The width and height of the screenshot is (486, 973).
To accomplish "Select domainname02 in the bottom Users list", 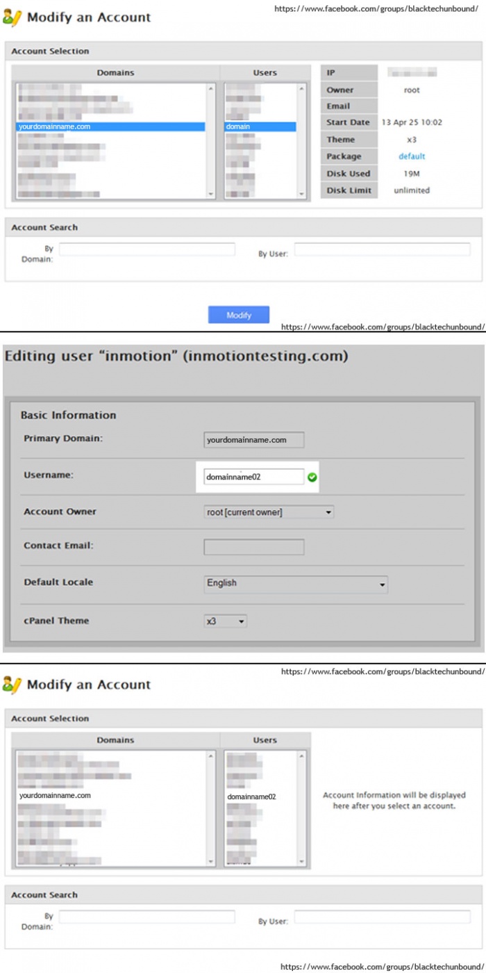I will [x=251, y=796].
